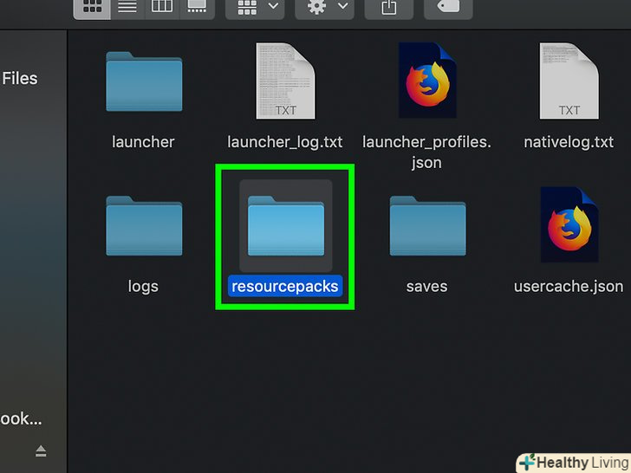Select the launcher_profiles.json Firefox icon
Image resolution: width=631 pixels, height=473 pixels.
tap(426, 81)
